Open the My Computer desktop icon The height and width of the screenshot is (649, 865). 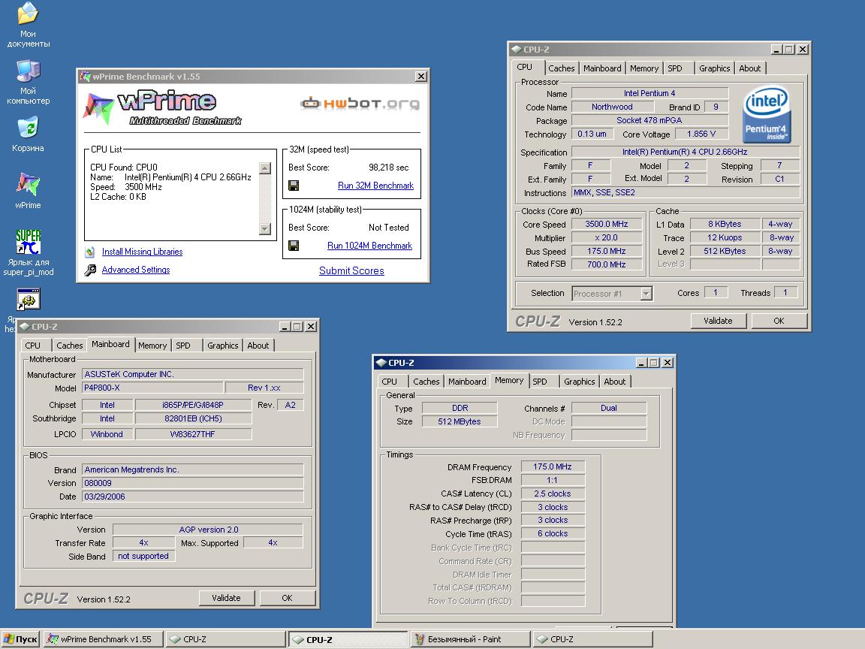(x=28, y=82)
